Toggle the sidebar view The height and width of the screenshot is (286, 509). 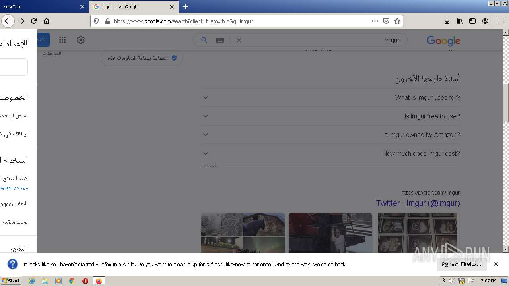[x=472, y=21]
